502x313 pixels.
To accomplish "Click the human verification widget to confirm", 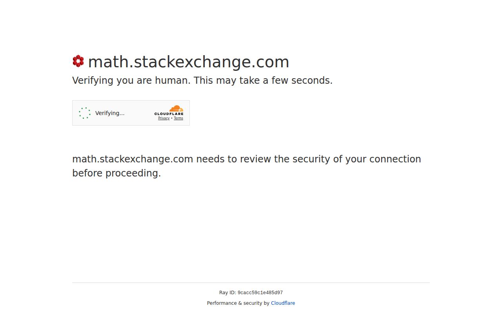I will (131, 113).
